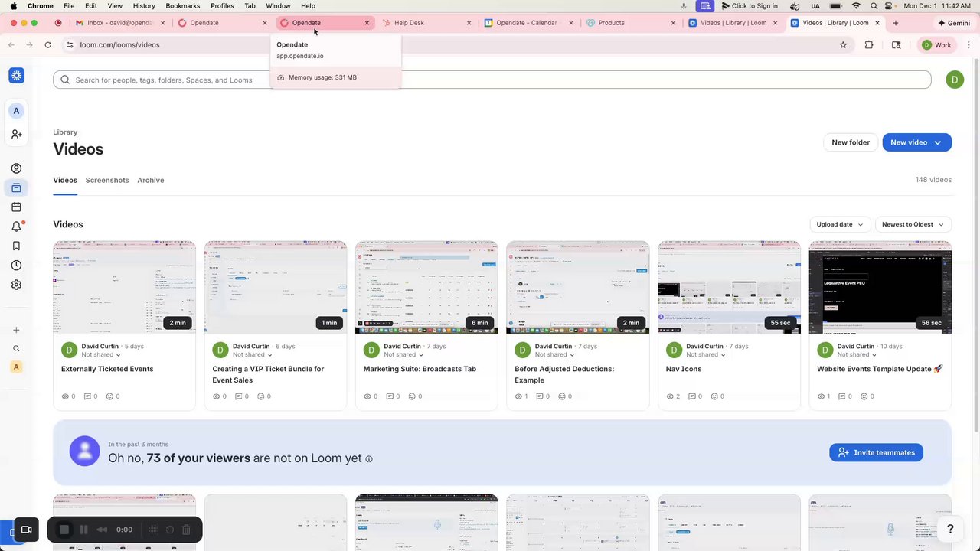Screen dimensions: 980x551
Task: Open Upload date dropdown
Action: [x=840, y=224]
